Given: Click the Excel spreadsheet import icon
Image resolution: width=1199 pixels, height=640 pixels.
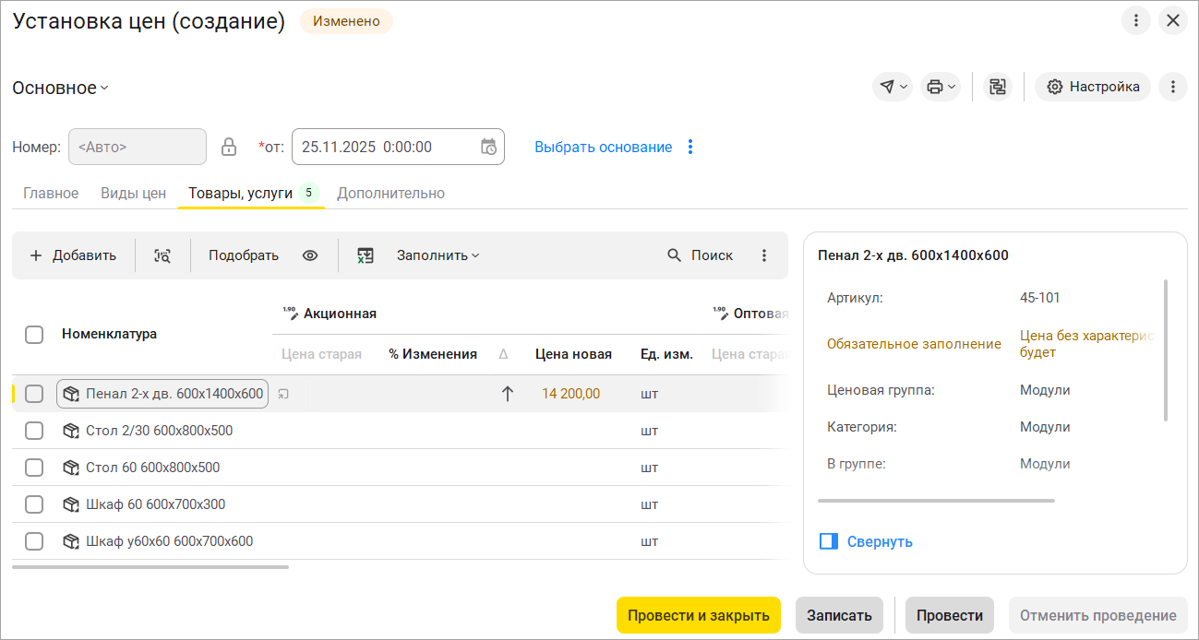Looking at the screenshot, I should (366, 255).
